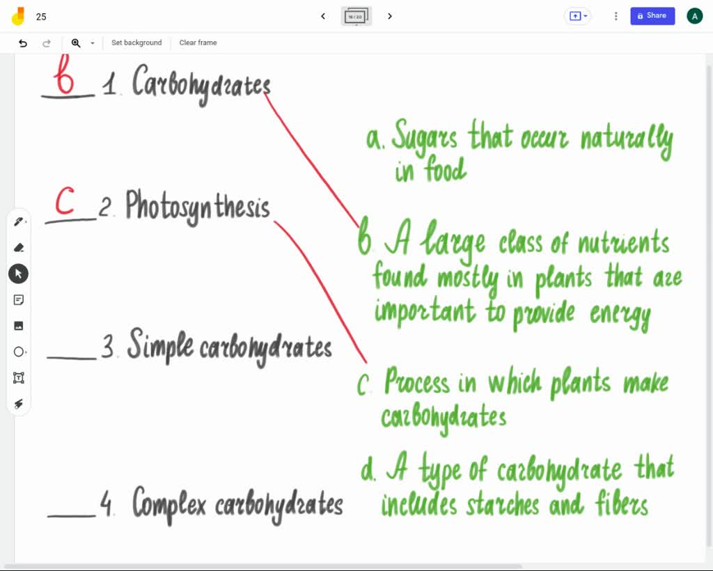Viewport: 713px width, 571px height.
Task: Redo the last action
Action: coord(47,42)
